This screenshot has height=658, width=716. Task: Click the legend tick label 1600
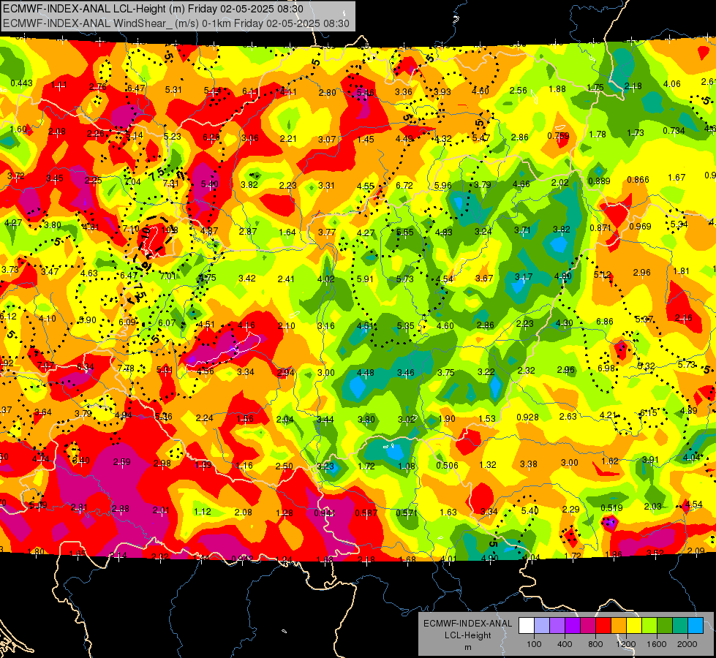657,644
